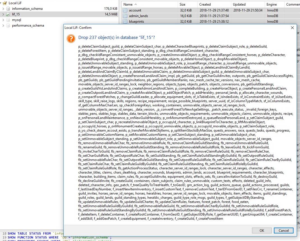
Task: Click the mysql database icon
Action: pyautogui.click(x=8, y=20)
